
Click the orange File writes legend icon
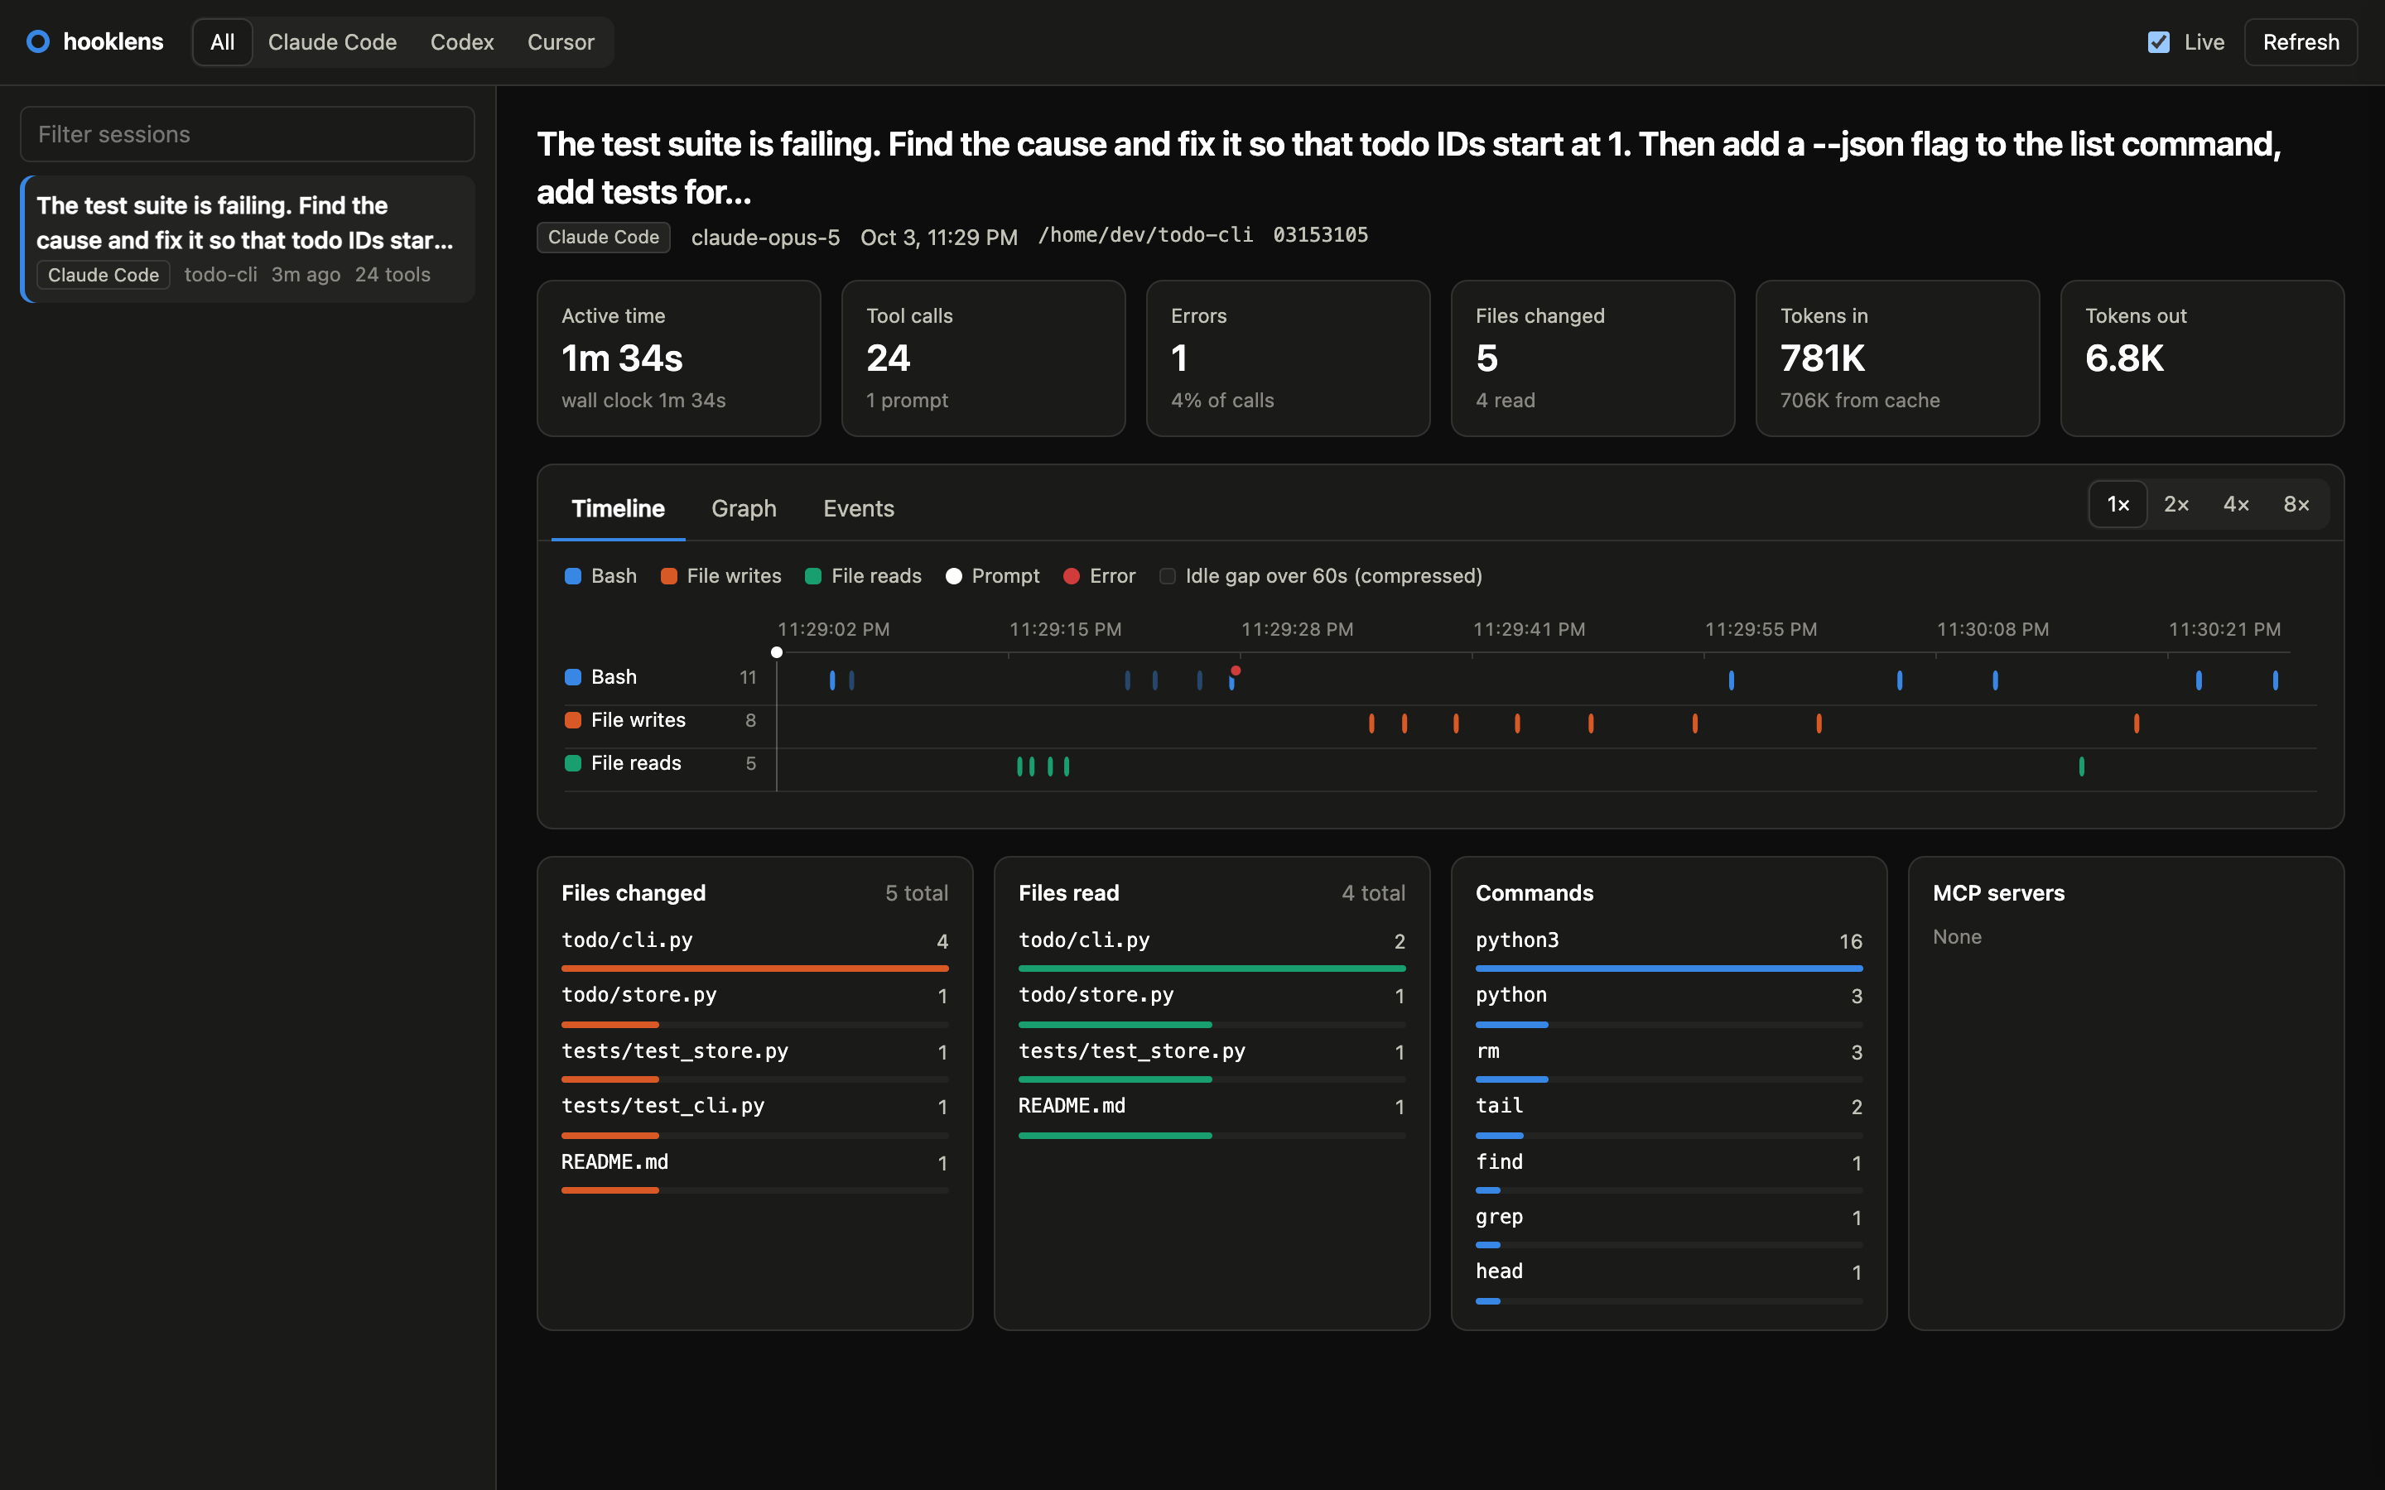point(668,576)
